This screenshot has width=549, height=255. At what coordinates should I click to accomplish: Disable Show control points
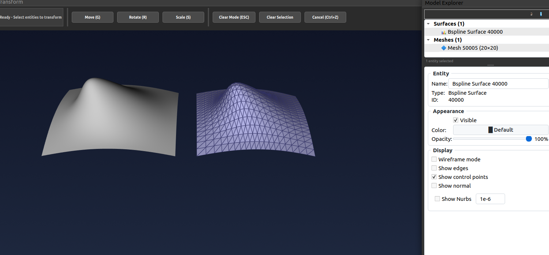click(x=434, y=177)
